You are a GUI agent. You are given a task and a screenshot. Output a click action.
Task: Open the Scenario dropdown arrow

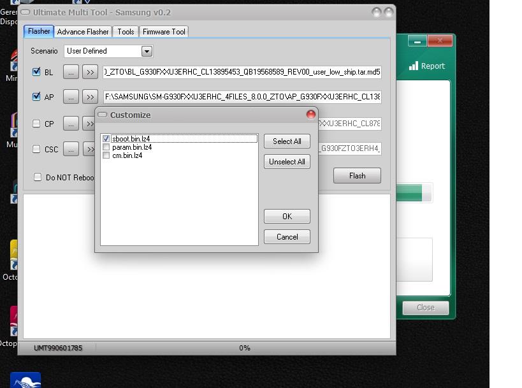point(147,51)
